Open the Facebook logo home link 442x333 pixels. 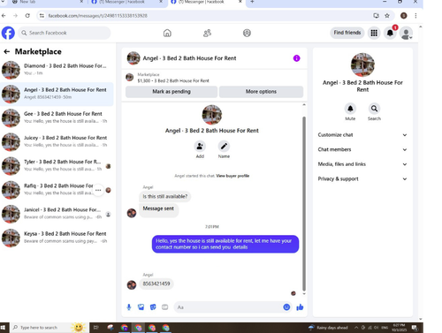click(8, 33)
